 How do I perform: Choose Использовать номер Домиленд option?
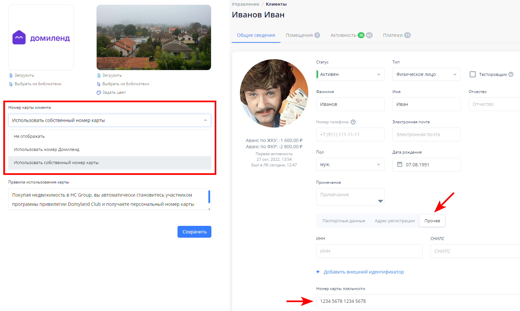click(x=109, y=150)
